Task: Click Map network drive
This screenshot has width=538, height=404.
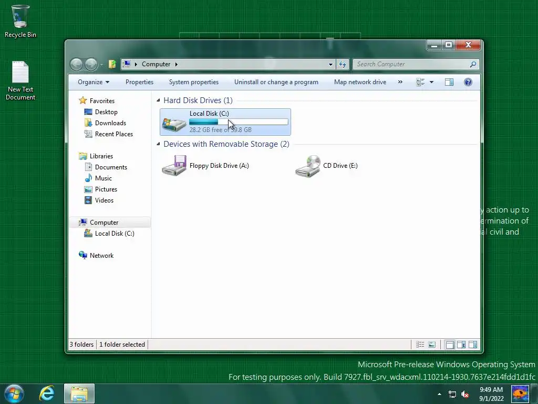Action: (x=360, y=82)
